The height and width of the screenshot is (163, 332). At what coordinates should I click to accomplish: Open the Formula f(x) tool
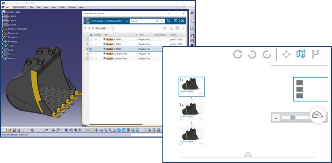pos(54,130)
